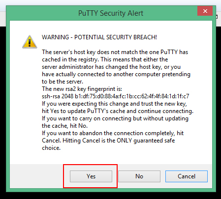Click Yes to update PuTTY's cache
221x199 pixels.
pyautogui.click(x=91, y=176)
